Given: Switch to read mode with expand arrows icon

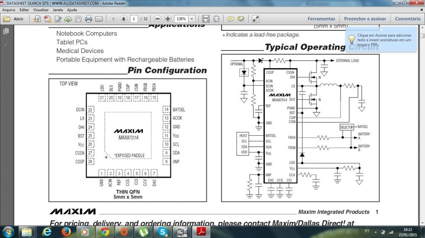Looking at the screenshot, I should (x=255, y=19).
